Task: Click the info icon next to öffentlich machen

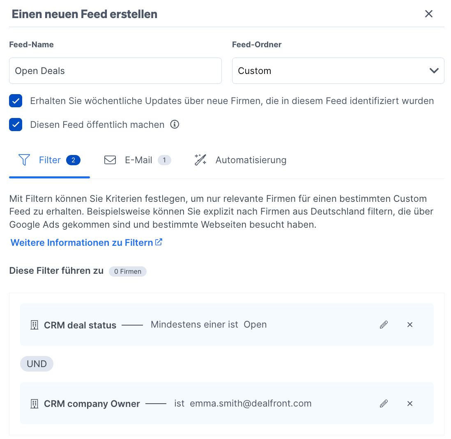Action: [174, 124]
